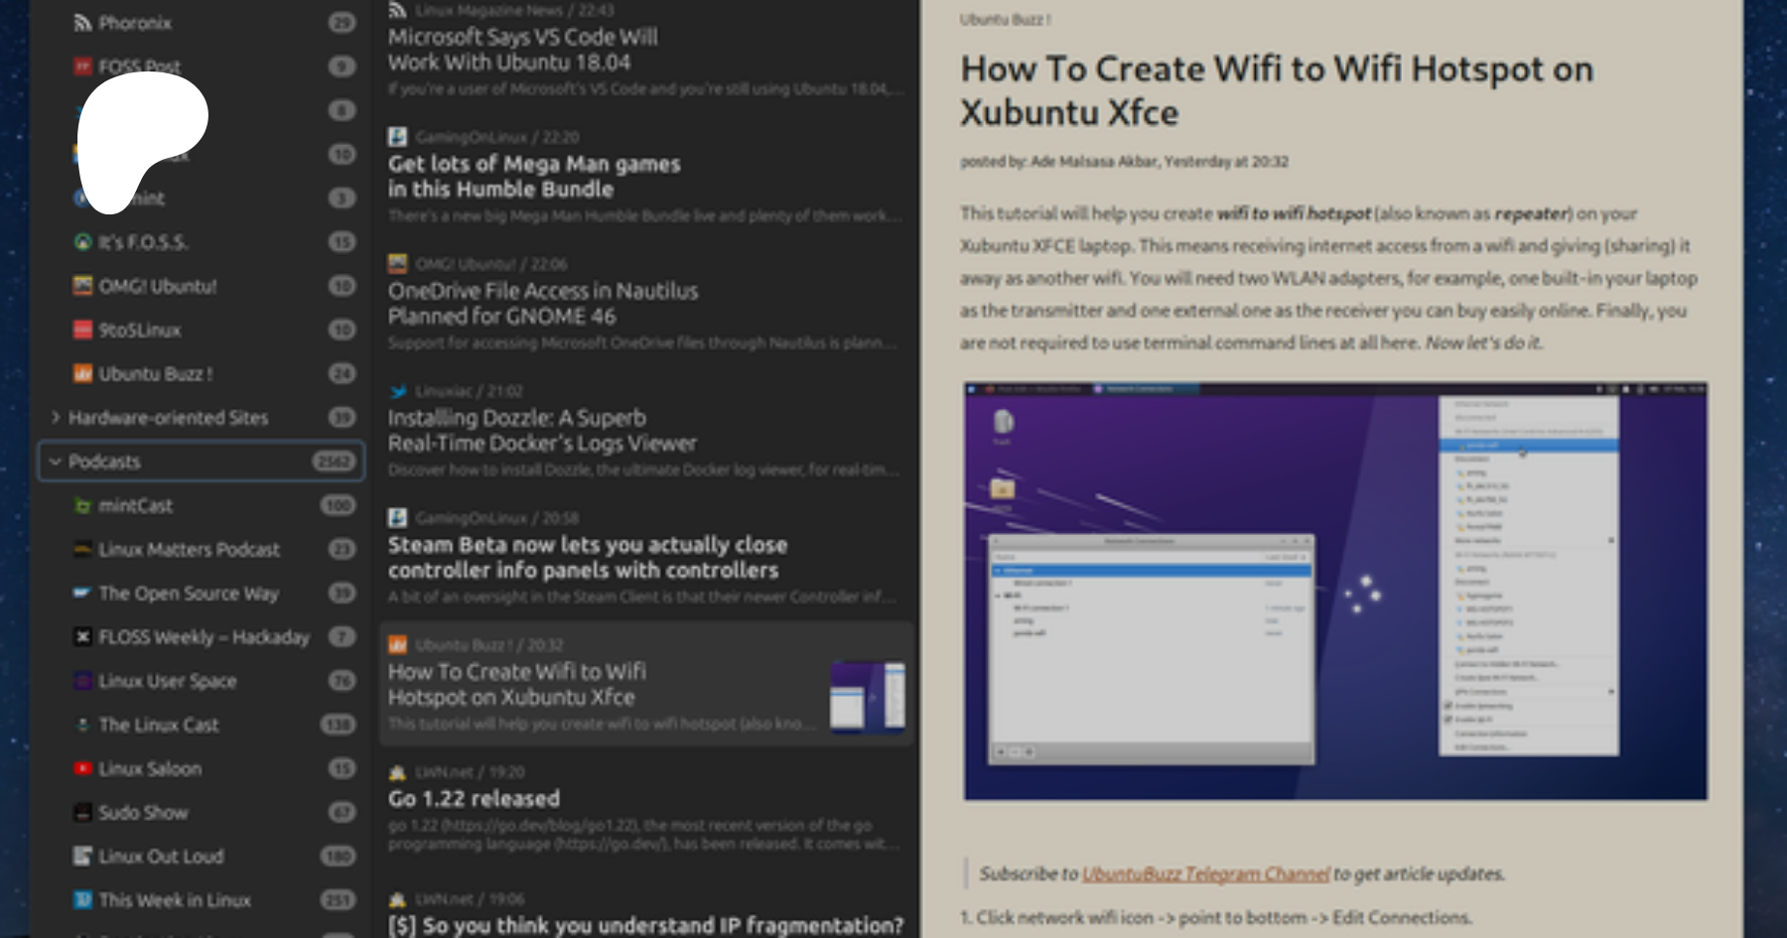Click the 9to5Linux feed icon
The width and height of the screenshot is (1787, 938).
coord(83,330)
